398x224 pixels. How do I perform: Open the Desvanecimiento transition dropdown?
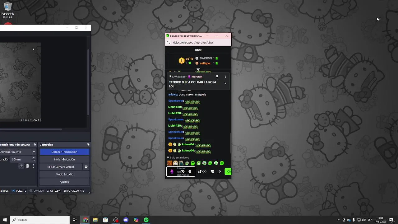pos(18,152)
